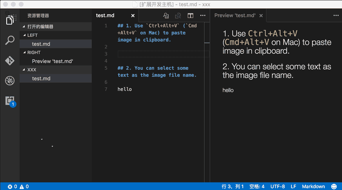Screen dimensions: 342x190
Task: Switch to the Preview 'test.md' tab
Action: (235, 16)
